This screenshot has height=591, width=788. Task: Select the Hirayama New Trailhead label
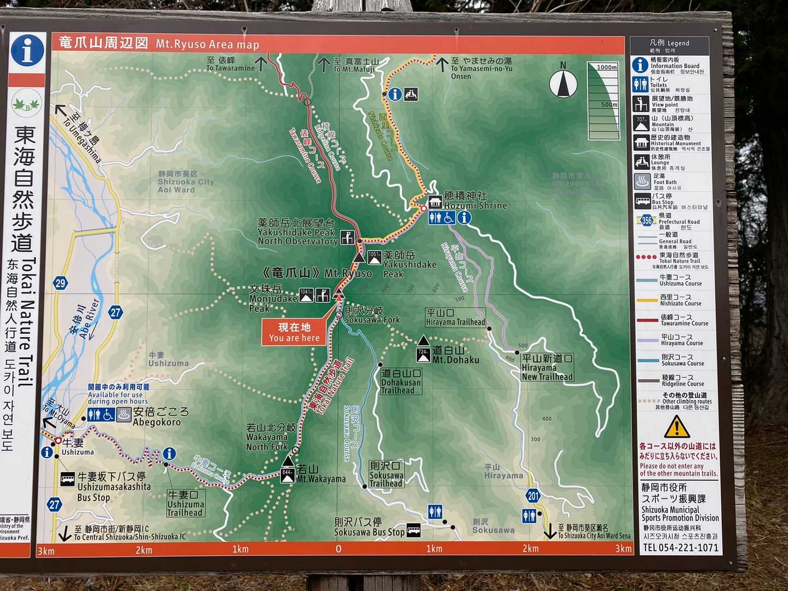click(547, 367)
